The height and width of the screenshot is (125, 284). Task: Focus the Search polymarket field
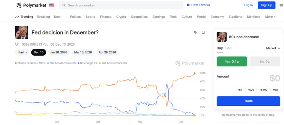(x=122, y=5)
